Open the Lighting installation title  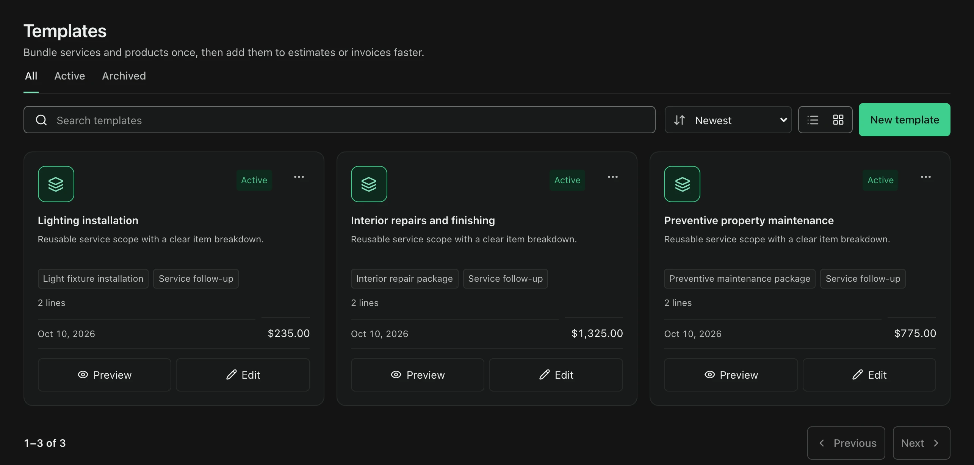[88, 220]
